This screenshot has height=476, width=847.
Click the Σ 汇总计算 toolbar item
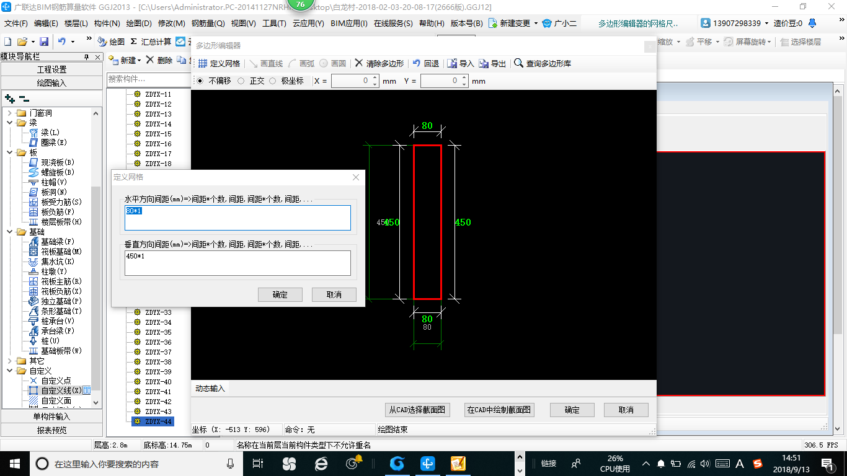151,42
